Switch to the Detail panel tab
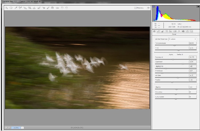 click(x=162, y=31)
